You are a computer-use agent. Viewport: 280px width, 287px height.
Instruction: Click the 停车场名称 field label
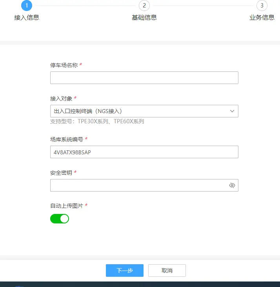pos(64,65)
